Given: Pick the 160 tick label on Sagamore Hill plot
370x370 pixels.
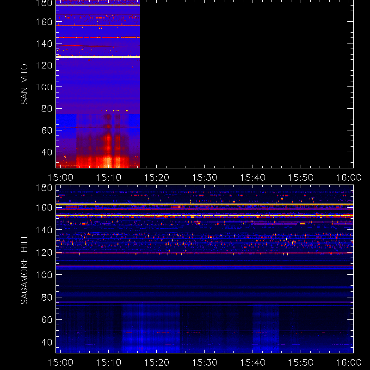Looking at the screenshot, I should [44, 208].
